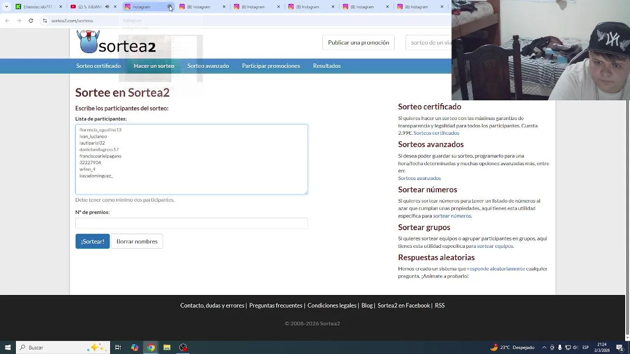The image size is (630, 354).
Task: Click Publicar una promoción button
Action: 358,43
